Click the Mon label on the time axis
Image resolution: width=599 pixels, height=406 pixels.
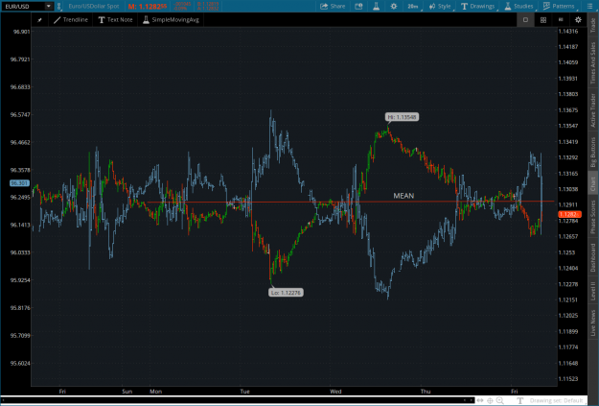pos(156,392)
